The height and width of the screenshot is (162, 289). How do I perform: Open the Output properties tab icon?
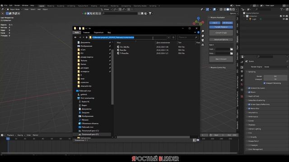pyautogui.click(x=242, y=72)
